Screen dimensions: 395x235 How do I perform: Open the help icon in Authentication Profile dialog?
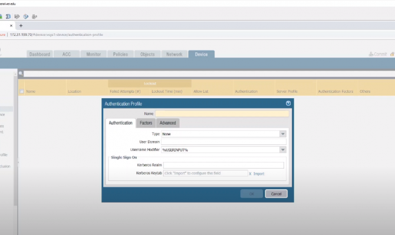click(x=288, y=103)
